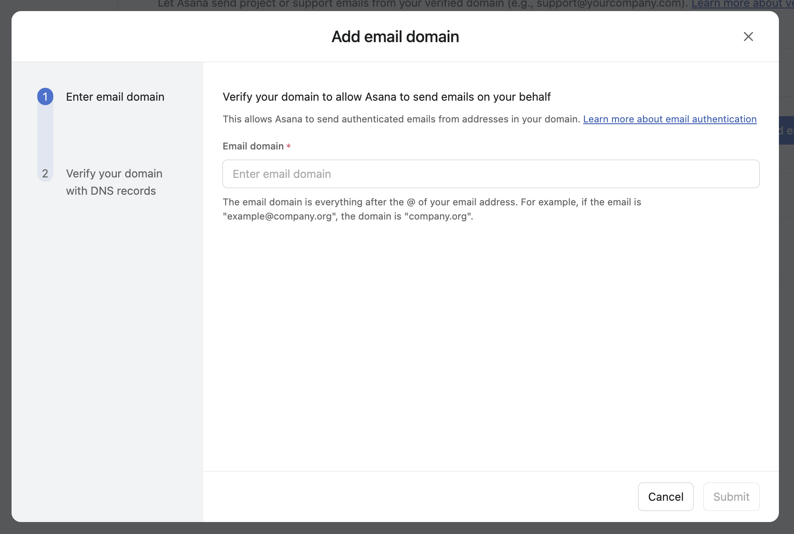Open the Learn more link in background page
The image size is (794, 534).
coord(742,4)
